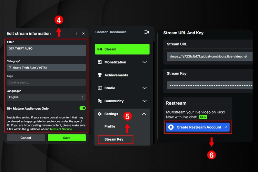
Task: Open the Achievements menu item
Action: coord(122,75)
